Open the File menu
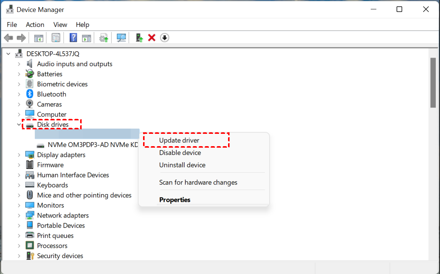 pyautogui.click(x=12, y=25)
